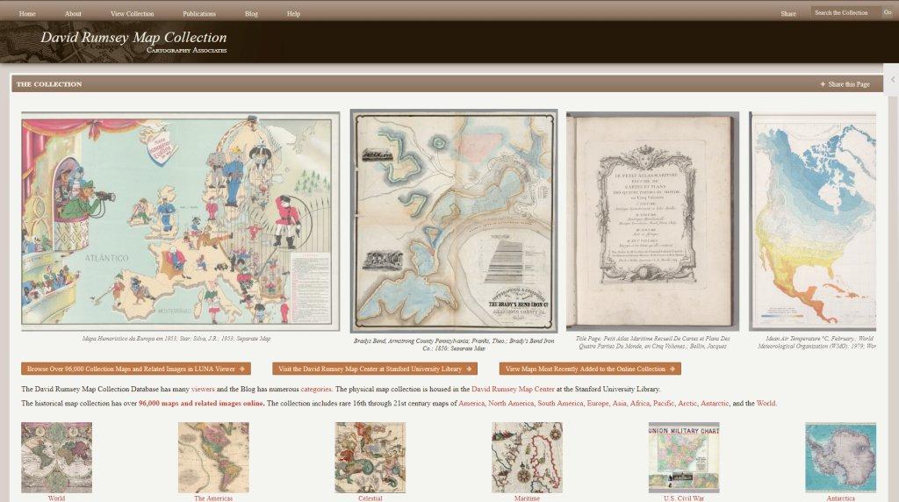Click the U.S. Civil War label

[x=684, y=498]
